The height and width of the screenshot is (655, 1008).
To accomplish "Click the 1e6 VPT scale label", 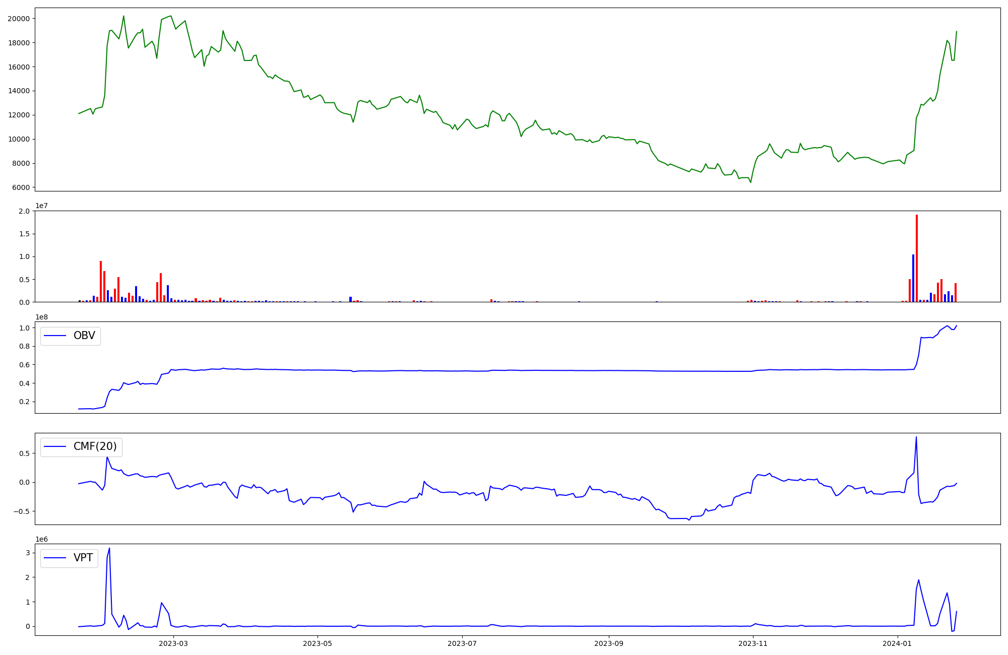I will click(41, 539).
